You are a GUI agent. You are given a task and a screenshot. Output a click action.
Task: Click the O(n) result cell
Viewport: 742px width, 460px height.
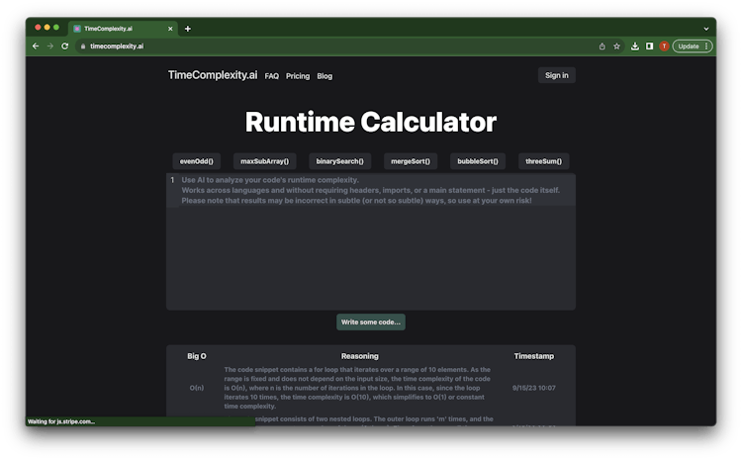pyautogui.click(x=197, y=388)
